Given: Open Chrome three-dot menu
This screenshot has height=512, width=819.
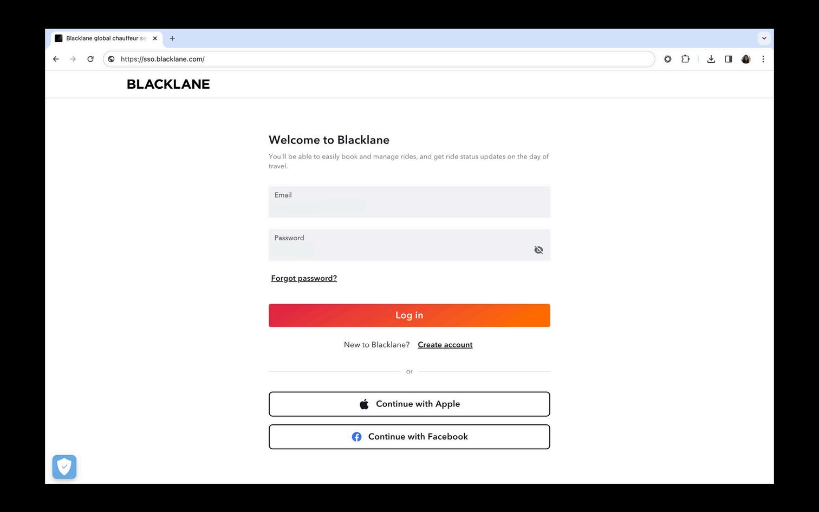Looking at the screenshot, I should click(x=763, y=59).
